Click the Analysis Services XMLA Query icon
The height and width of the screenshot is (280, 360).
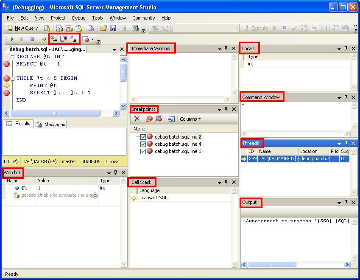(79, 28)
